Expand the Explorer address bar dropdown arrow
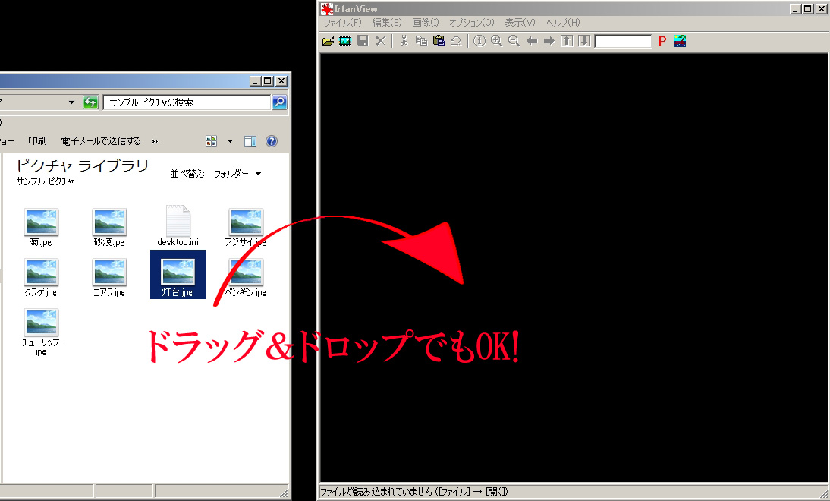Image resolution: width=830 pixels, height=501 pixels. click(71, 102)
